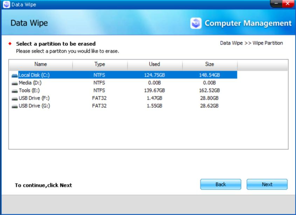Screen dimensions: 296x215
Task: Click the USB Drive (F:) drive icon
Action: point(15,98)
